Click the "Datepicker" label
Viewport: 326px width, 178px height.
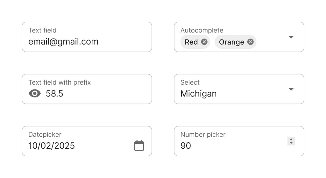point(45,134)
